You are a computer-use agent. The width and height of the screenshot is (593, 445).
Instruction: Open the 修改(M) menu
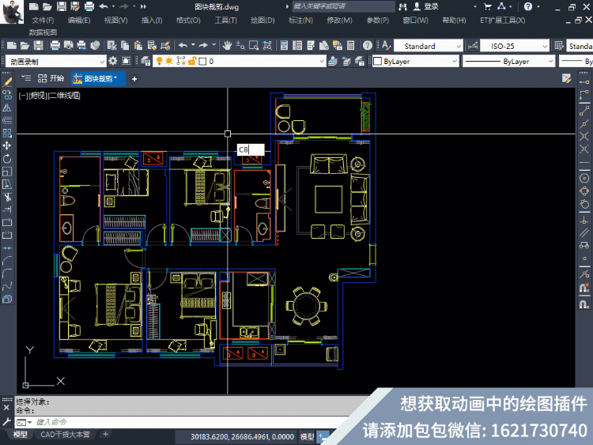click(339, 21)
